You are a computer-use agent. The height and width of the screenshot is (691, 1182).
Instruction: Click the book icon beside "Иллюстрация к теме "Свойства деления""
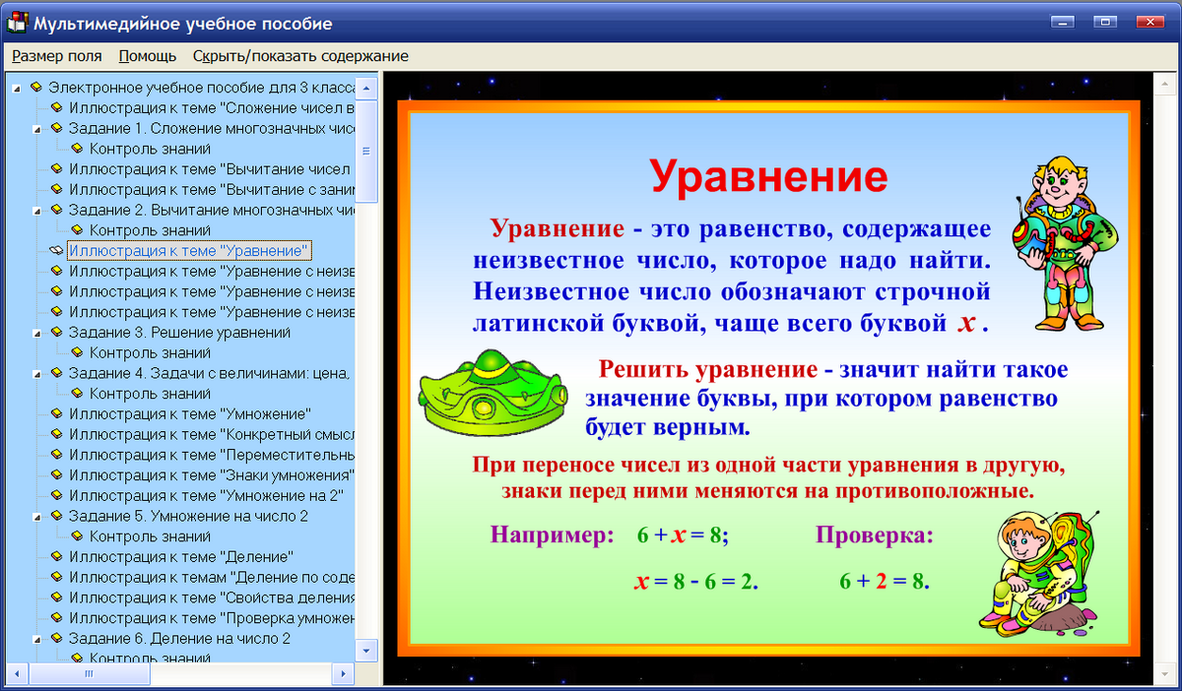(54, 597)
